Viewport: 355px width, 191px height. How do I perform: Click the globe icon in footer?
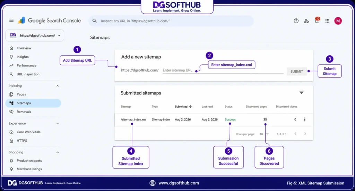click(x=153, y=183)
